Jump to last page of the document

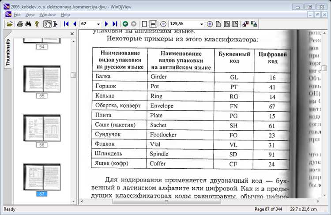tap(115, 24)
